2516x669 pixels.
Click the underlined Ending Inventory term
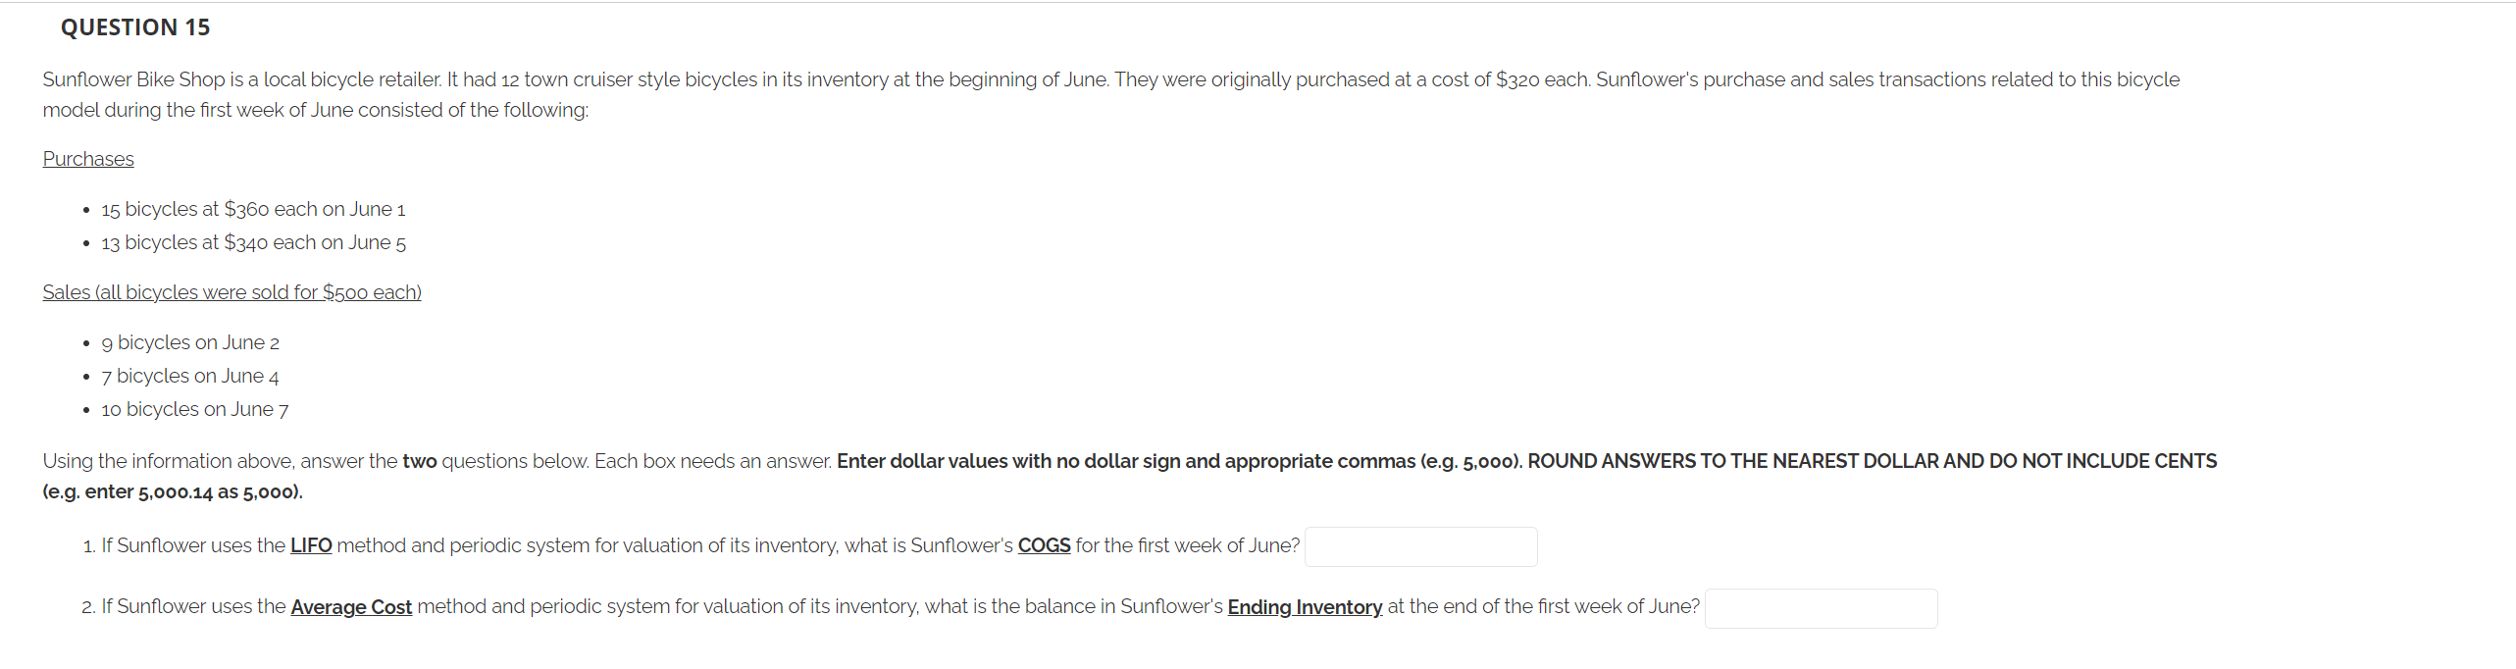(1305, 607)
